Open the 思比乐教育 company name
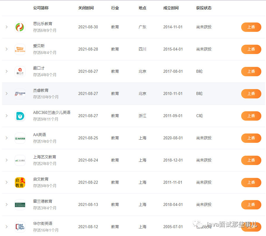The height and width of the screenshot is (236, 266). (43, 24)
